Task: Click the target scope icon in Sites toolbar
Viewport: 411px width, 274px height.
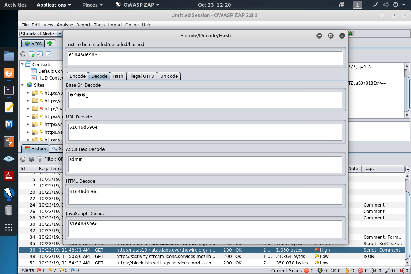Action: click(x=23, y=54)
